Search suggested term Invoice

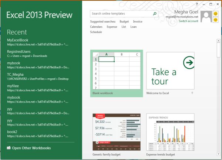pos(138,22)
